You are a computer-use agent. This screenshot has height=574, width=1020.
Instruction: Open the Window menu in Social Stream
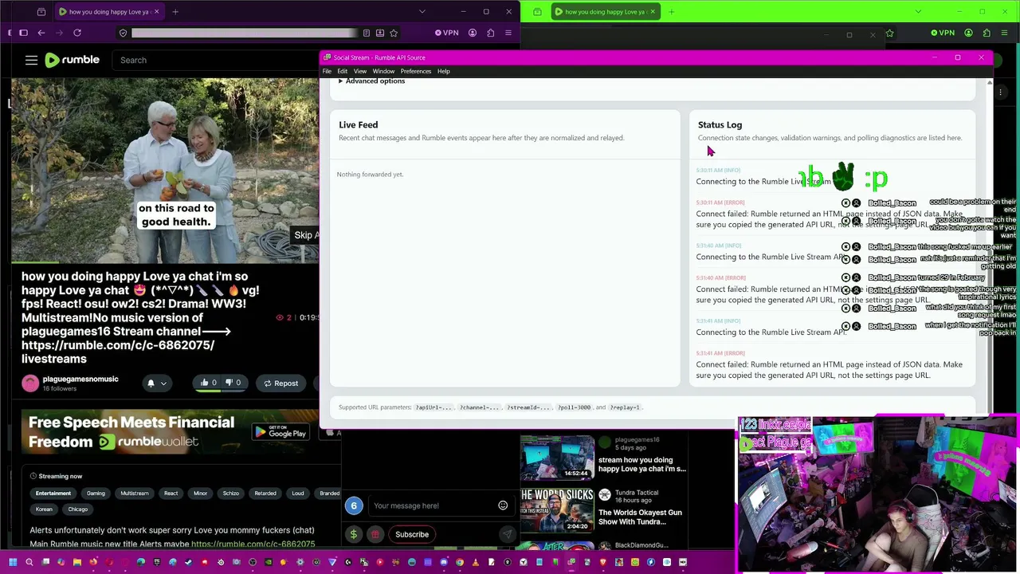click(383, 71)
